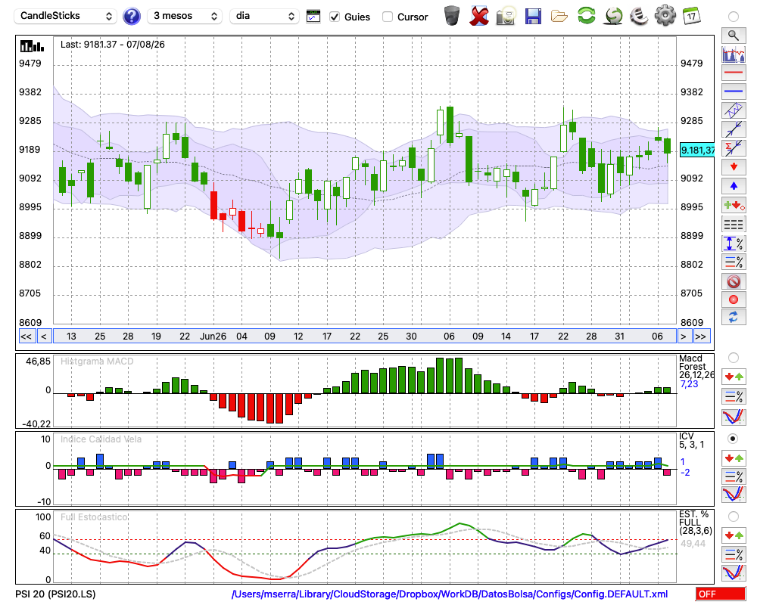Click the red prohibition sign icon
The width and height of the screenshot is (757, 605).
pyautogui.click(x=734, y=281)
